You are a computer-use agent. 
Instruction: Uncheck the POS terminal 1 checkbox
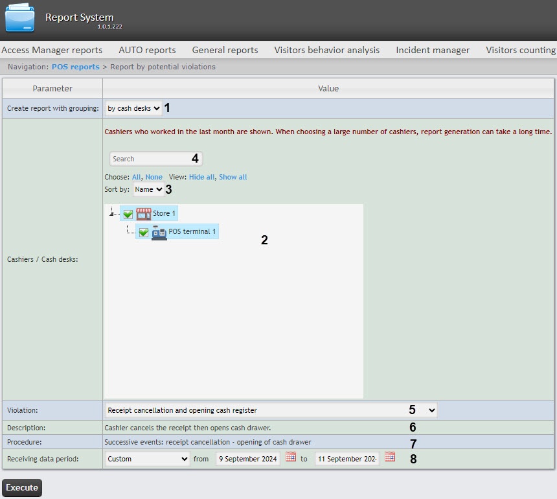tap(144, 232)
